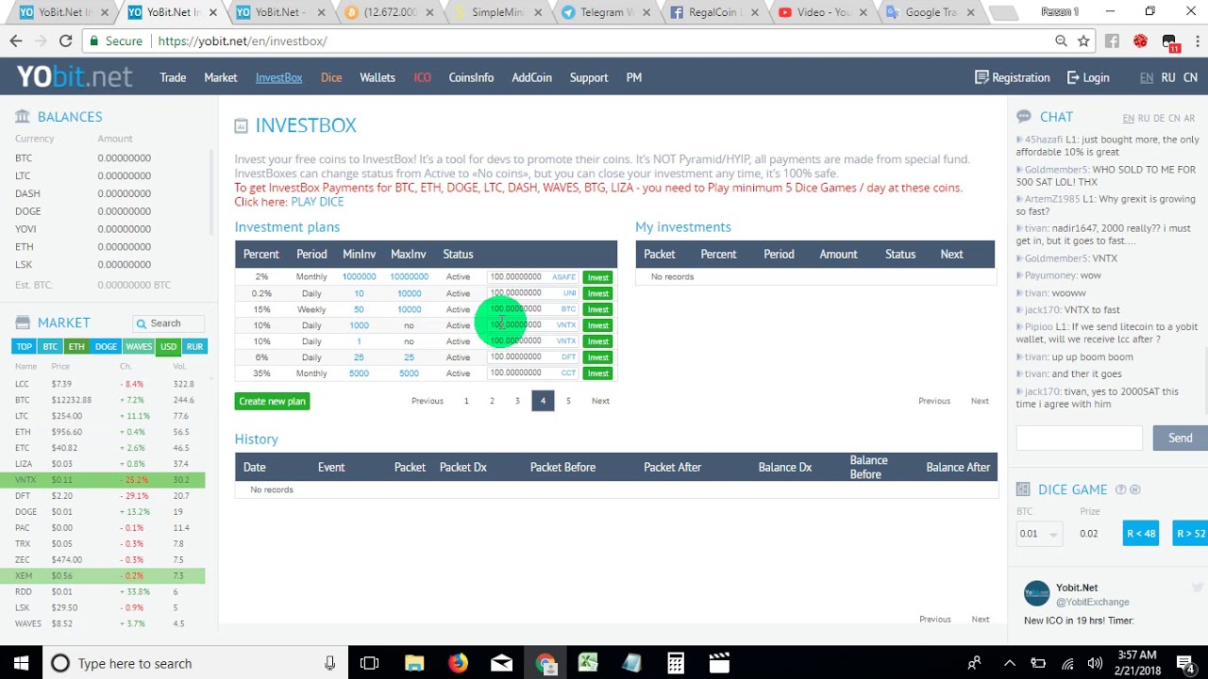
Task: Click the InvestBox heading icon
Action: click(x=242, y=125)
